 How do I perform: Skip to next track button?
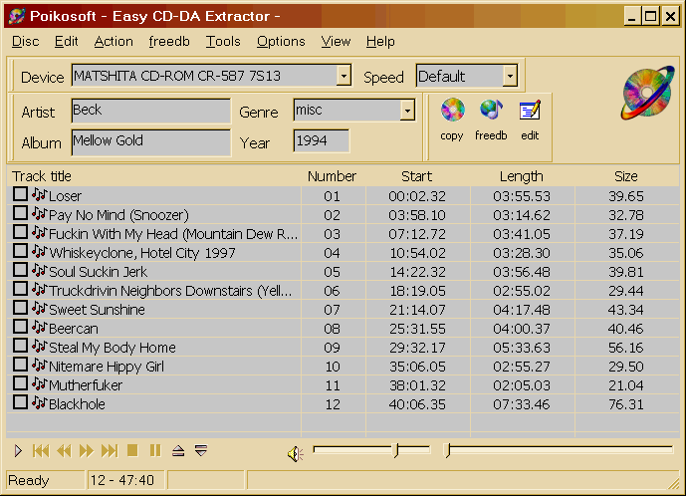coord(110,450)
